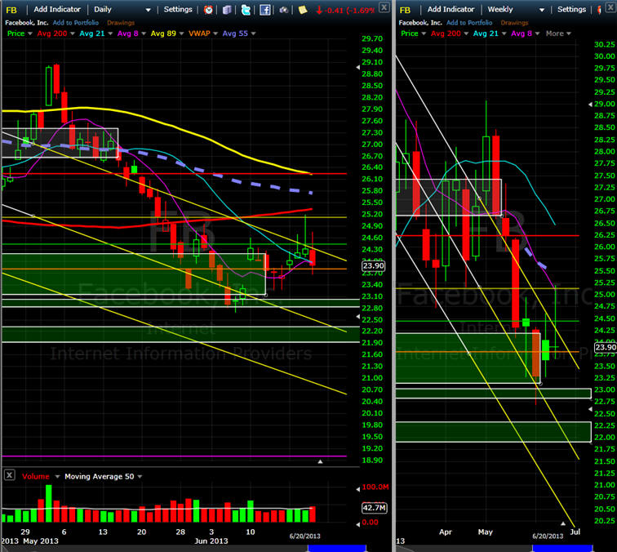
Task: Click the FB ticker symbol in weekly chart
Action: (405, 10)
